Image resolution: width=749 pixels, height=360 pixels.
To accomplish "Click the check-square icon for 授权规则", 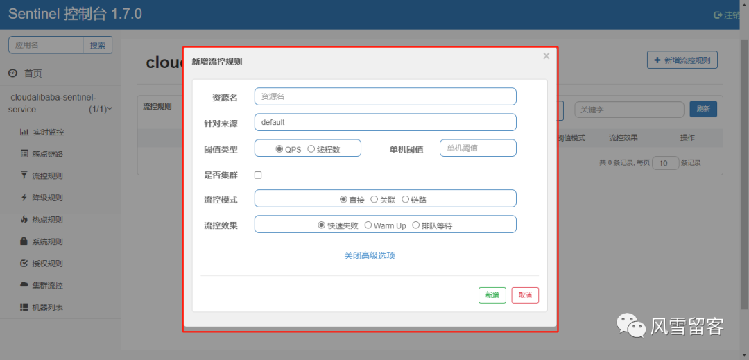I will [x=24, y=264].
